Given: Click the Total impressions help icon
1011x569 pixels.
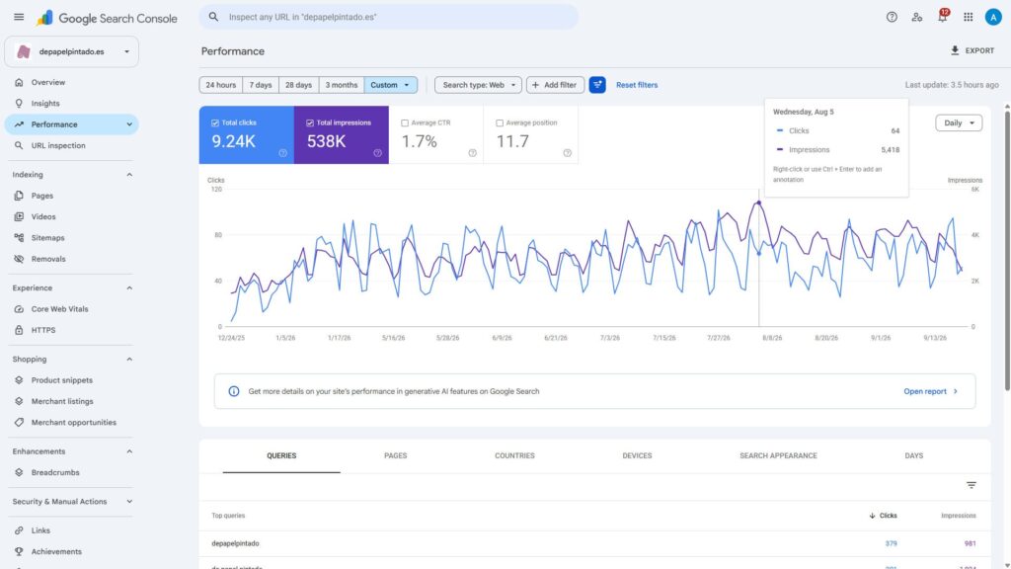Looking at the screenshot, I should point(378,153).
